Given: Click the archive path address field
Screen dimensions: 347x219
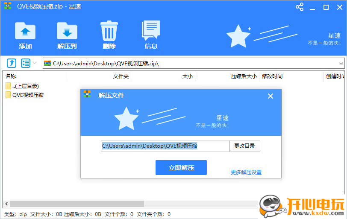Looking at the screenshot, I should [x=194, y=64].
